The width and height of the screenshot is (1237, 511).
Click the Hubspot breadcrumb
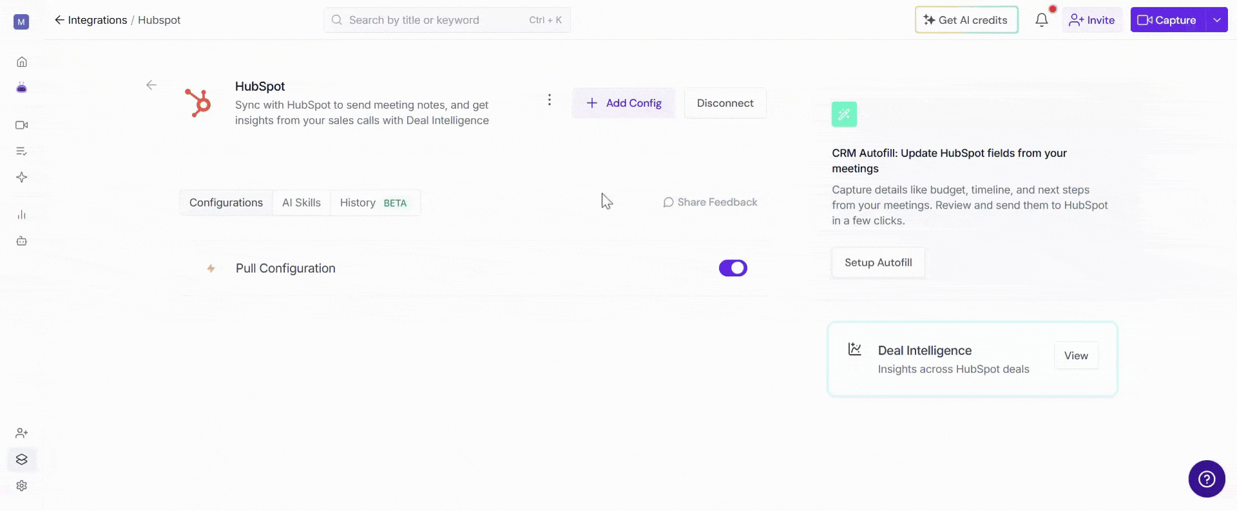click(159, 20)
